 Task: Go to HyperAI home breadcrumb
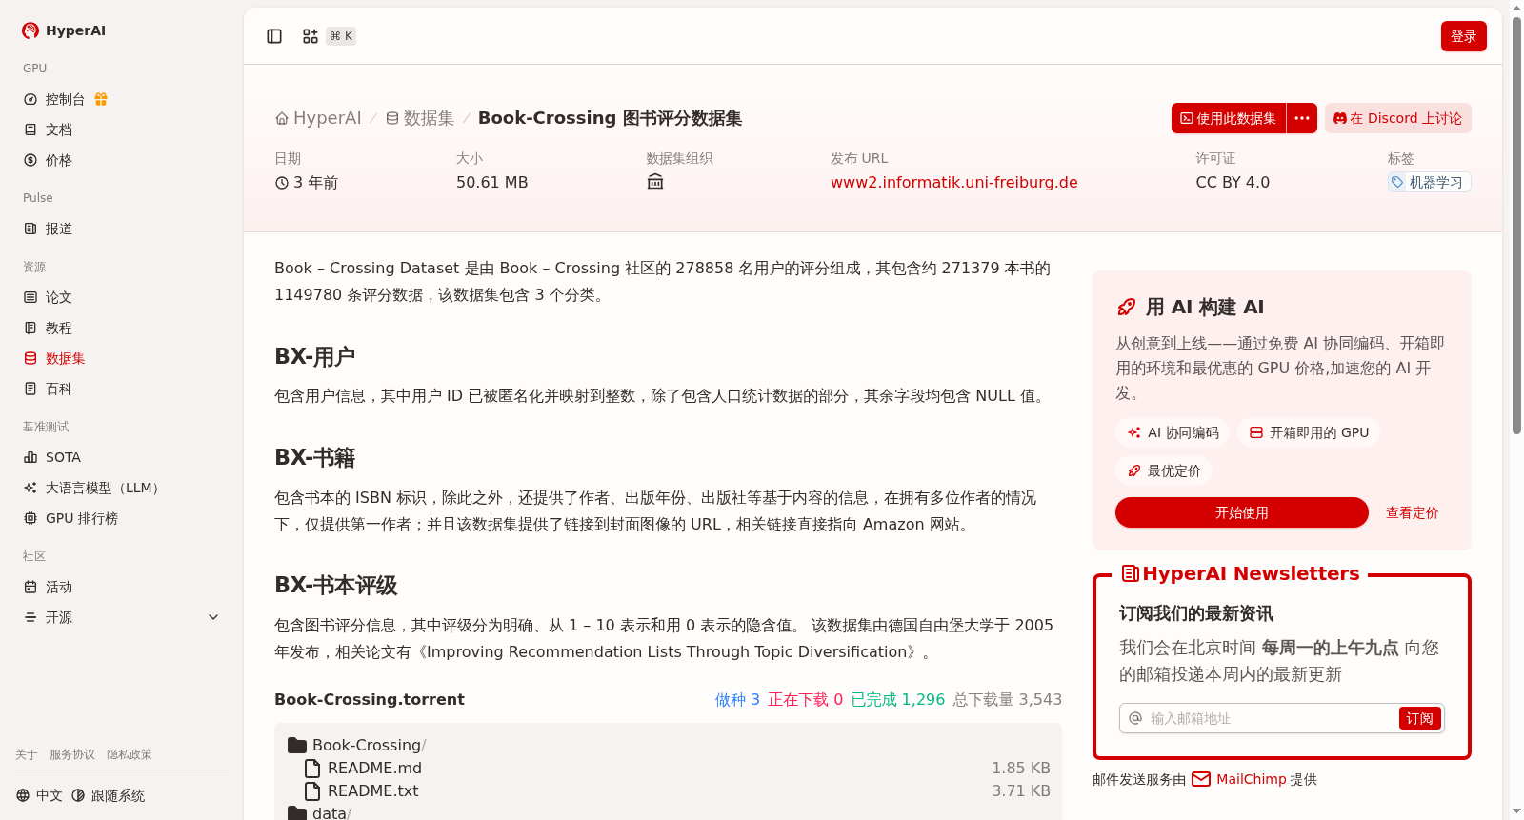[x=318, y=118]
